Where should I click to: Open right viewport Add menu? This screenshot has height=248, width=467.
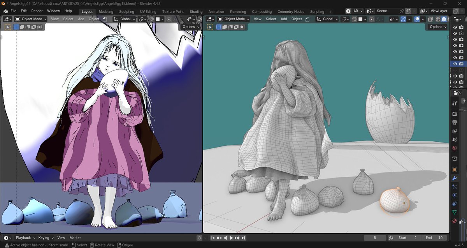(284, 19)
